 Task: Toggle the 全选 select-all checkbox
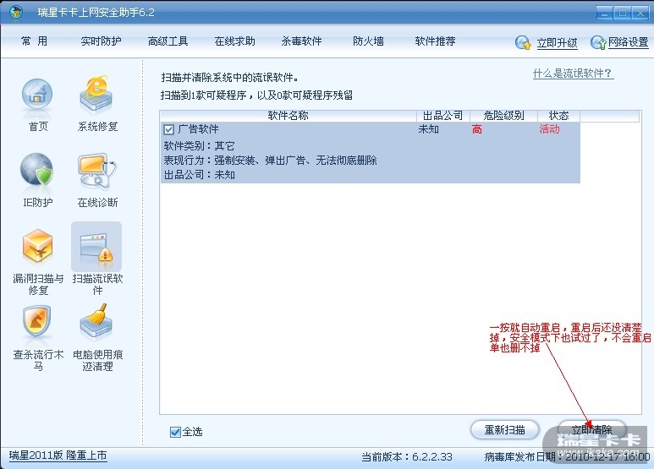tap(175, 432)
